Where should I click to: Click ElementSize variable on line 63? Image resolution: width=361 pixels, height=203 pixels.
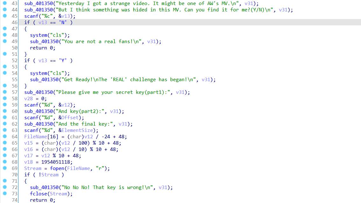point(77,130)
